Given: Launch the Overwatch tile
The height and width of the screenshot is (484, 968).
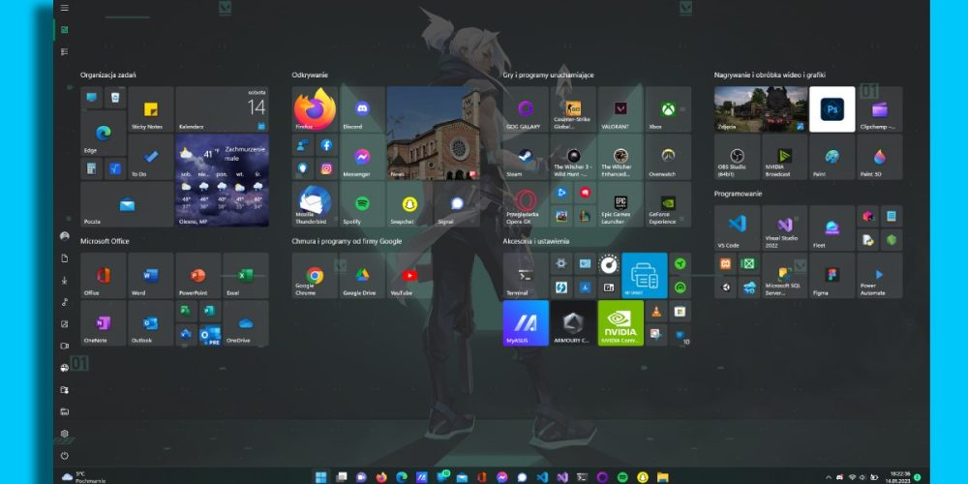Looking at the screenshot, I should point(668,157).
